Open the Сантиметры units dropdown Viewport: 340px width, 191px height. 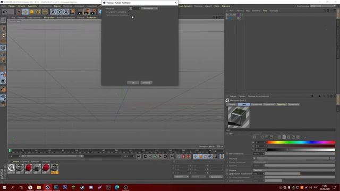[x=149, y=8]
